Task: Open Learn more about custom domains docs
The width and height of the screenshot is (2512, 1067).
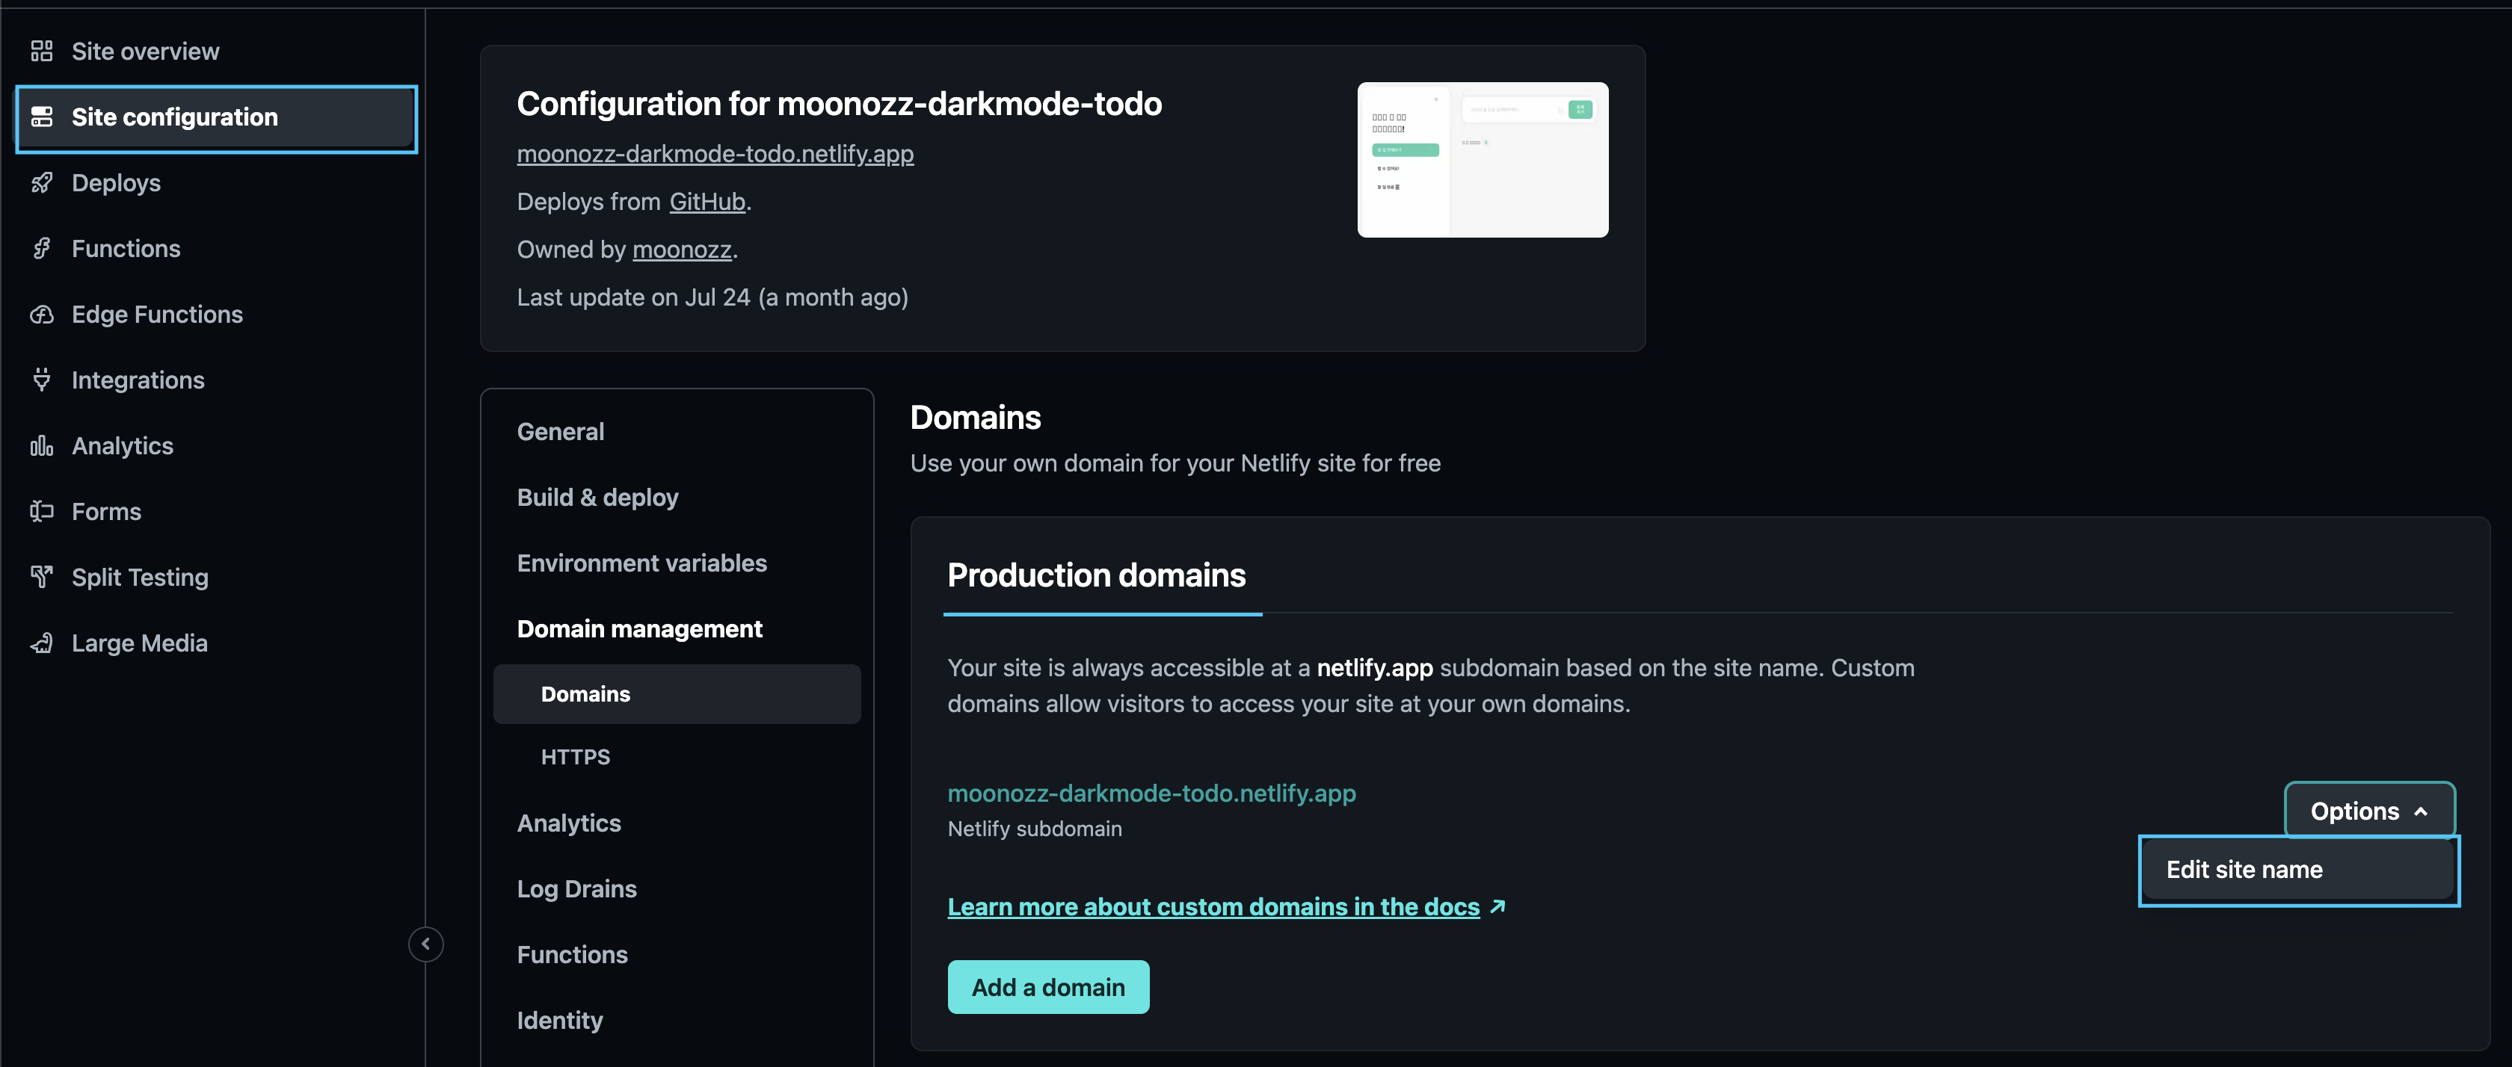Action: pos(1213,906)
